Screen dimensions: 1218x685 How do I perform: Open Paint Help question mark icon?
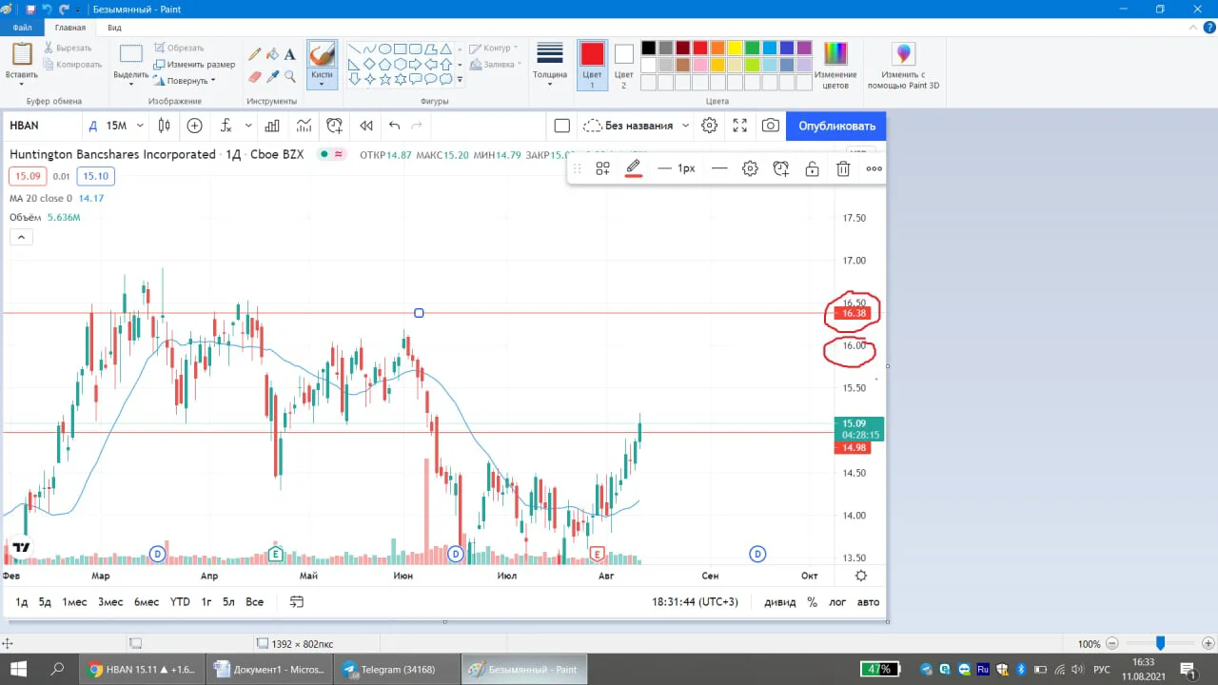point(1208,28)
